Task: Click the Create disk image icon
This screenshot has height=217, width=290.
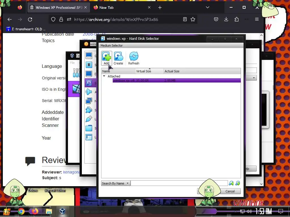Action: (118, 58)
